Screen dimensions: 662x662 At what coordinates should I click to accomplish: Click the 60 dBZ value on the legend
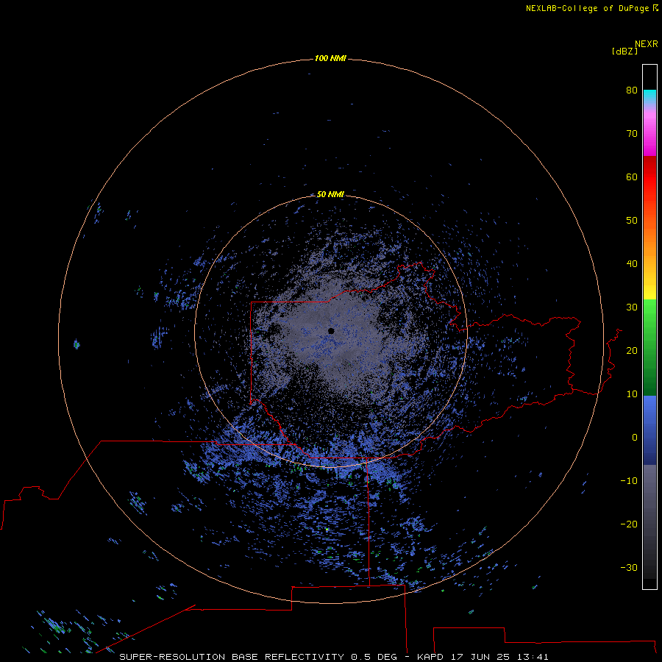click(x=632, y=177)
